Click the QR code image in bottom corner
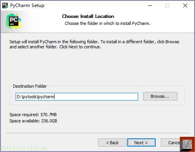 point(187,144)
